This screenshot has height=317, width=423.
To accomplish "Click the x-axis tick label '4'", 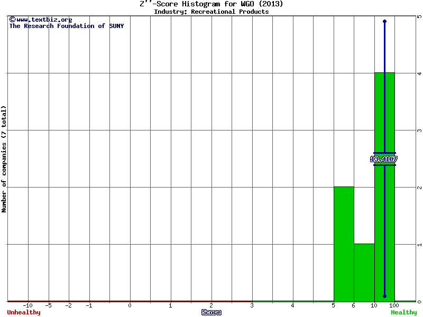I will click(x=292, y=305).
